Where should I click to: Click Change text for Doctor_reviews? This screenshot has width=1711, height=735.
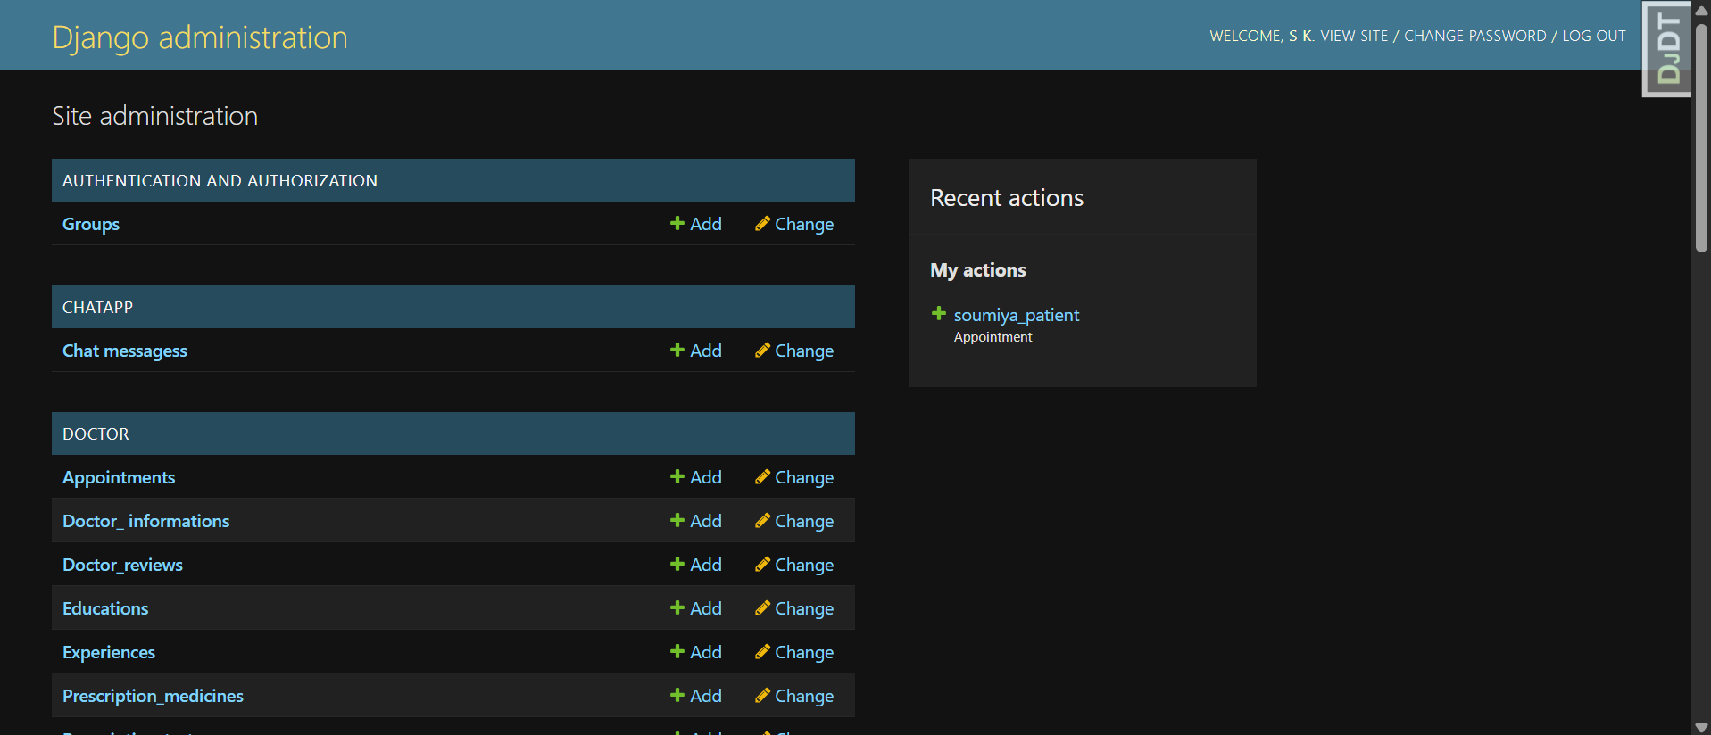(x=804, y=566)
